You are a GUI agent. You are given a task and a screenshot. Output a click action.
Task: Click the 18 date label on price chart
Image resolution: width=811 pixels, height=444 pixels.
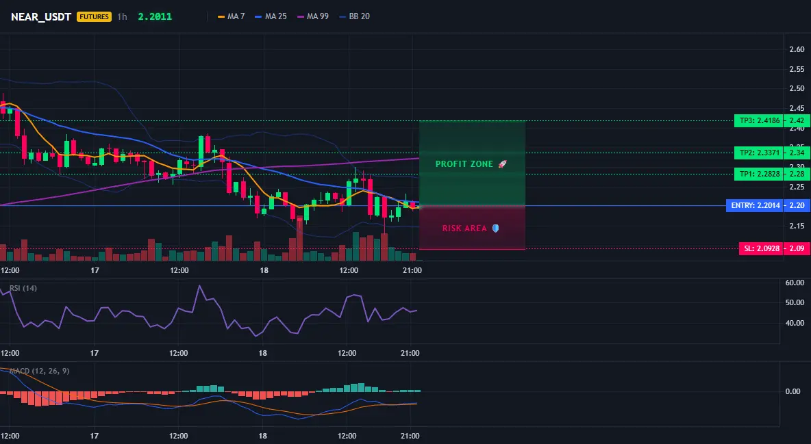click(x=264, y=270)
